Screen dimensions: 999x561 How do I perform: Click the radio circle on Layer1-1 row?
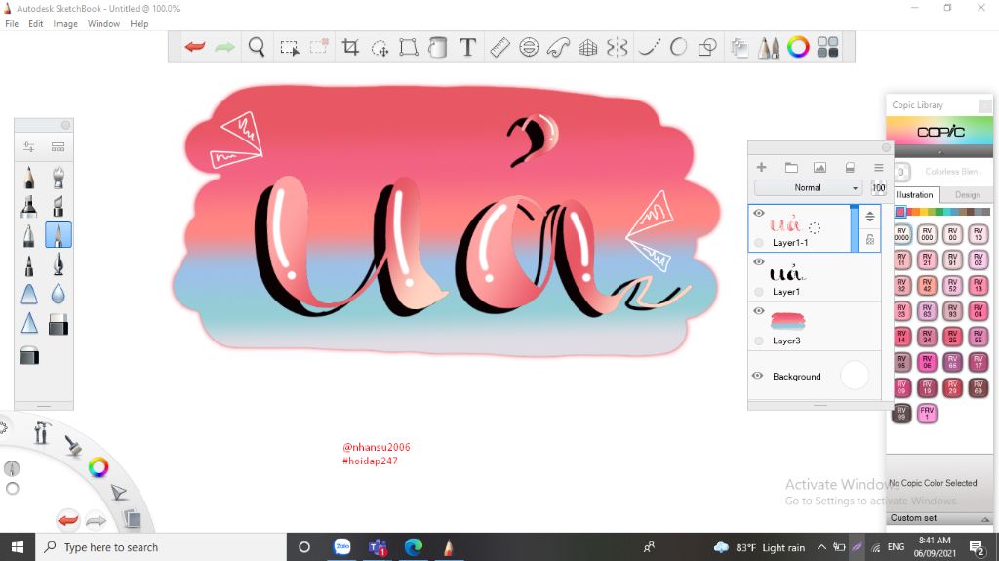pos(758,242)
